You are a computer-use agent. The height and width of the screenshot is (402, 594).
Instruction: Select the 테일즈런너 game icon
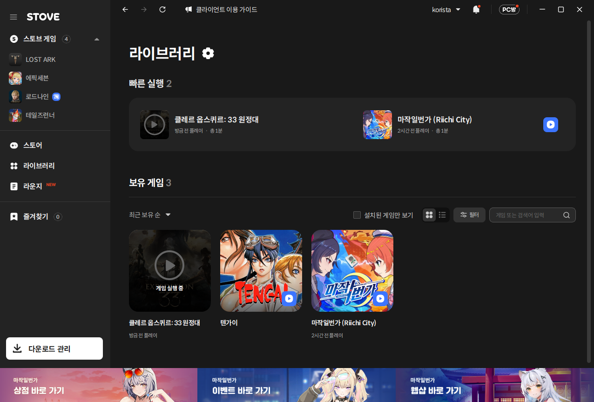[x=15, y=115]
